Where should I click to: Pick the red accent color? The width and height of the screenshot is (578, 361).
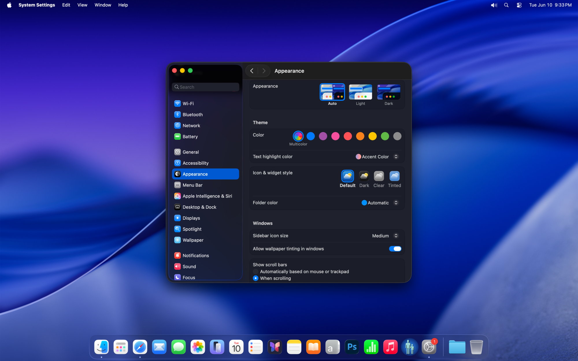click(x=348, y=136)
